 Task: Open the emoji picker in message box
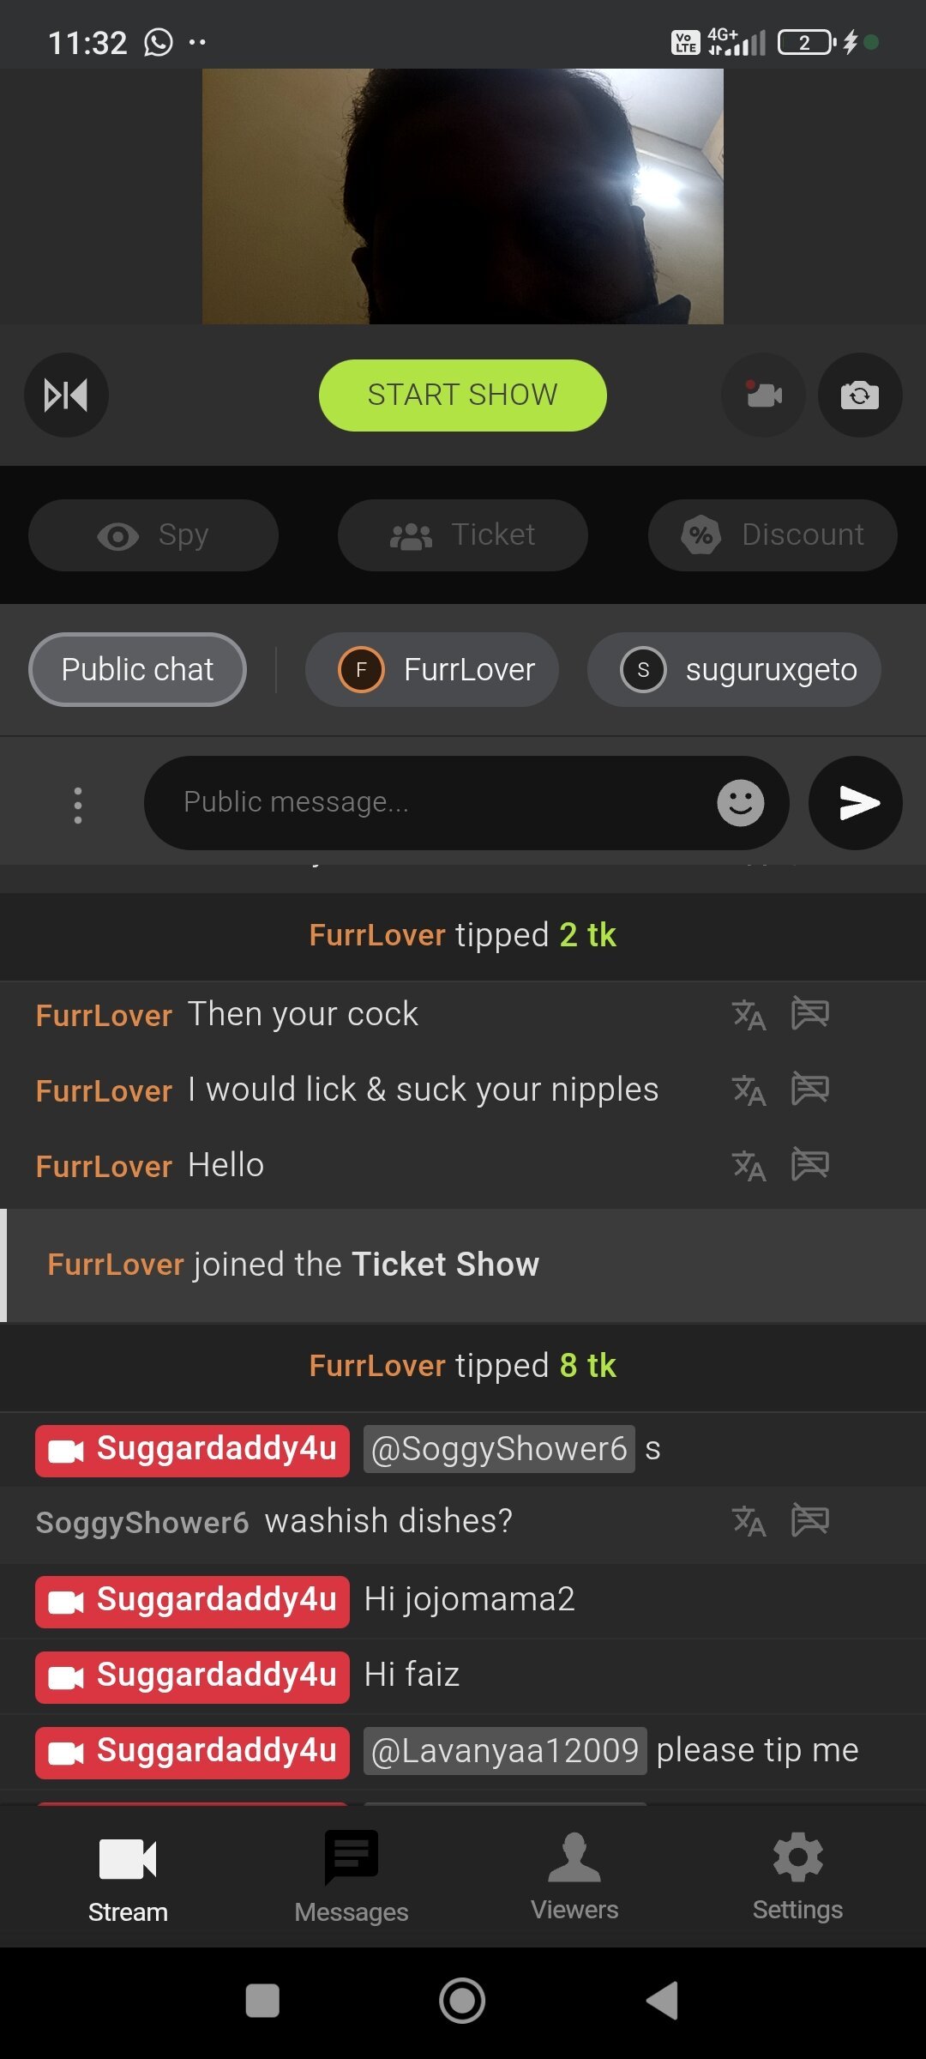tap(740, 803)
